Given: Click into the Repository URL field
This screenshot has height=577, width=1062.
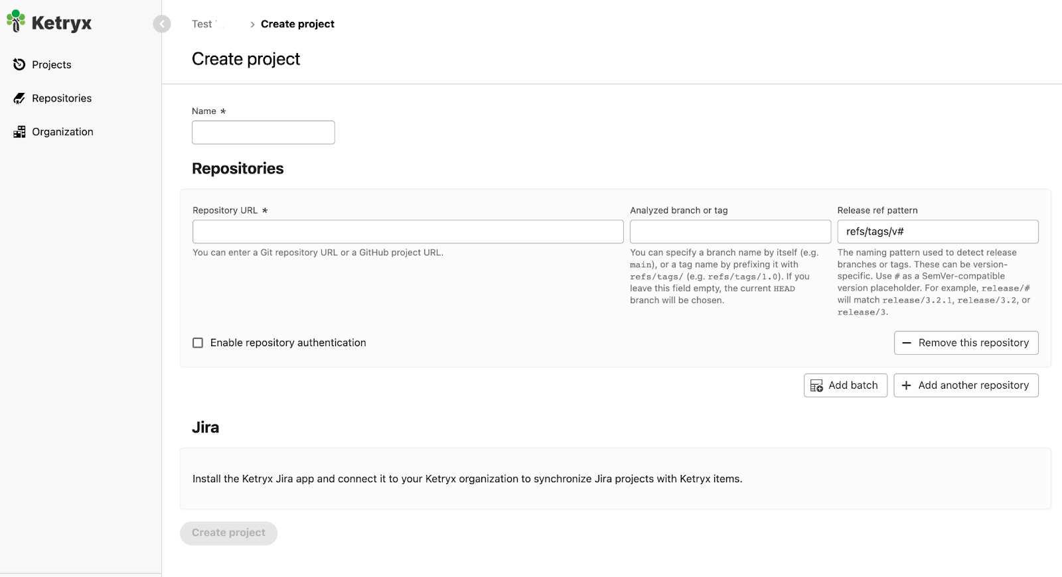Looking at the screenshot, I should [x=408, y=231].
